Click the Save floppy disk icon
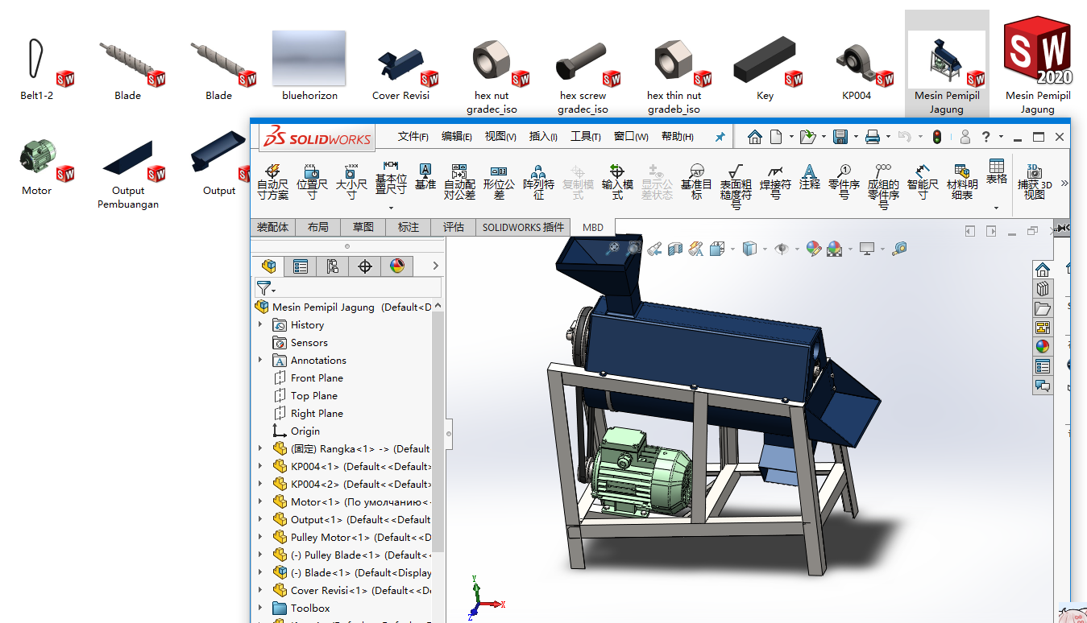The height and width of the screenshot is (623, 1087). 840,137
